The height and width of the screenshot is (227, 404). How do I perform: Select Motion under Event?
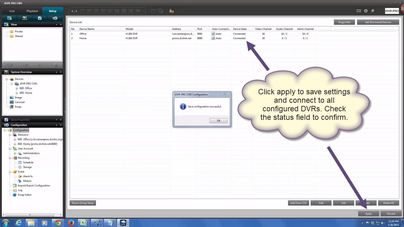coord(27,181)
